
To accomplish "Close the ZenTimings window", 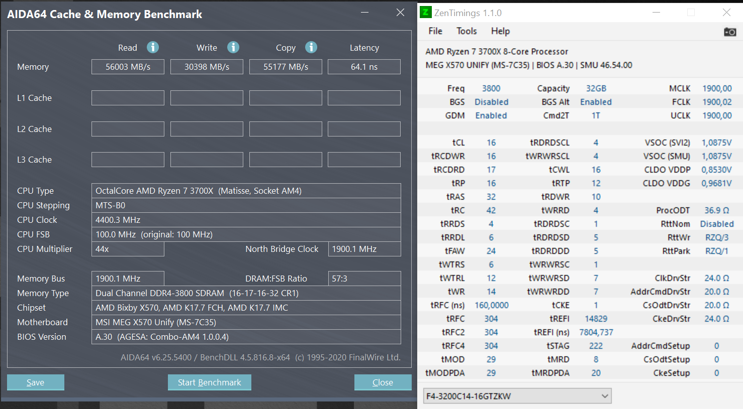I will point(726,13).
